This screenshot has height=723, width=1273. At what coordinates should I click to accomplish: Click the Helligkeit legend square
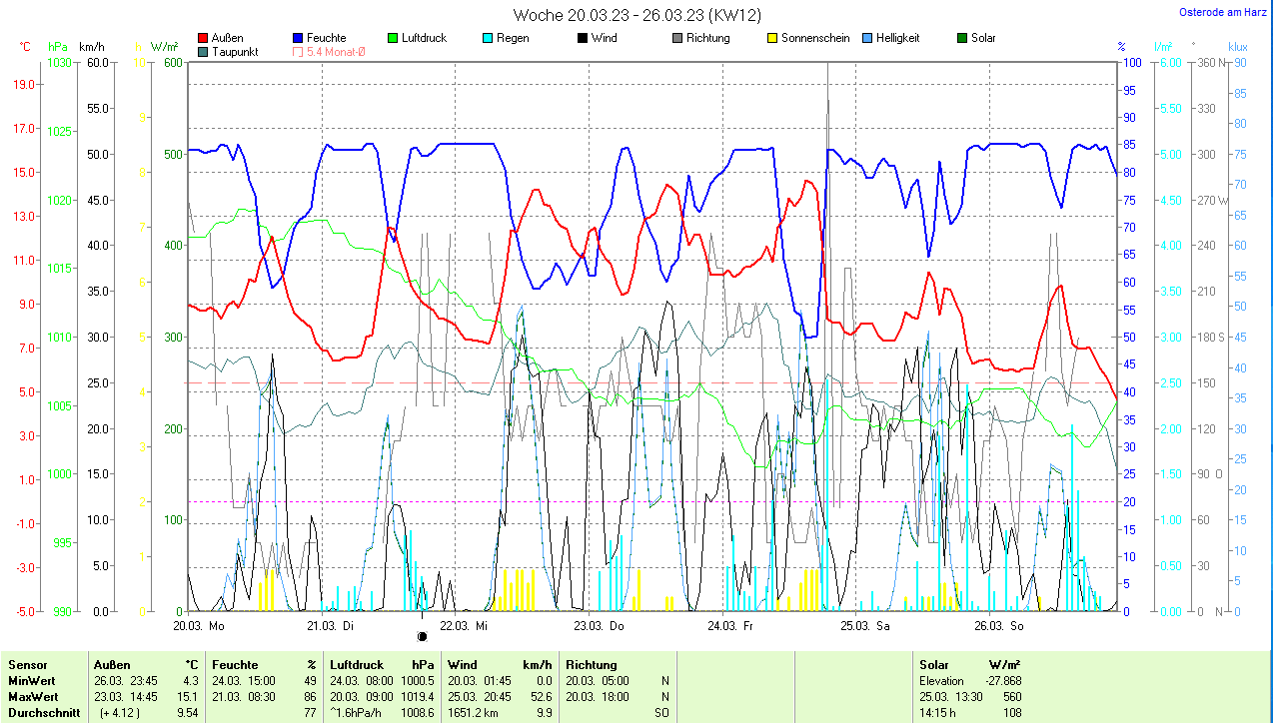867,38
